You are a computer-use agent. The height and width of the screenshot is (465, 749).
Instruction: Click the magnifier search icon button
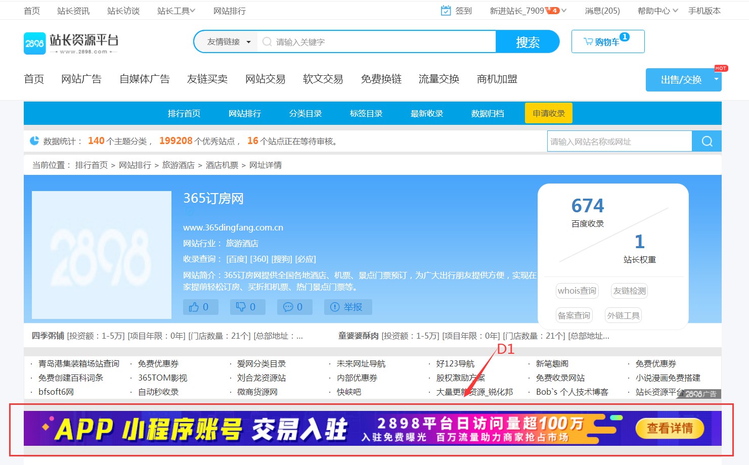707,142
